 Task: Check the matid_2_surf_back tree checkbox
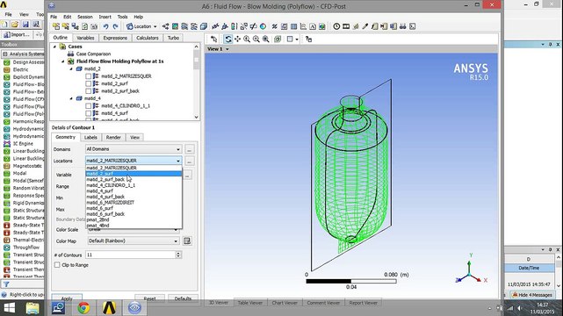click(x=89, y=91)
